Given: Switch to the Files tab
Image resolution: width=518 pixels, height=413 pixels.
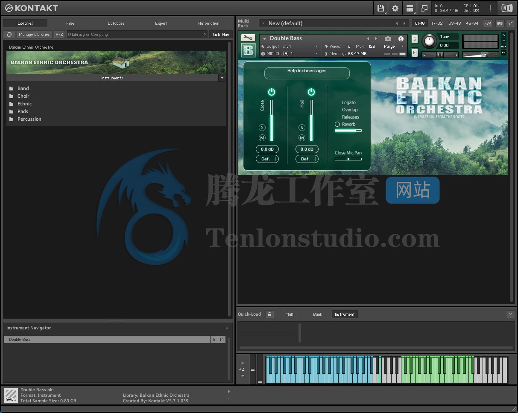Looking at the screenshot, I should (x=70, y=23).
